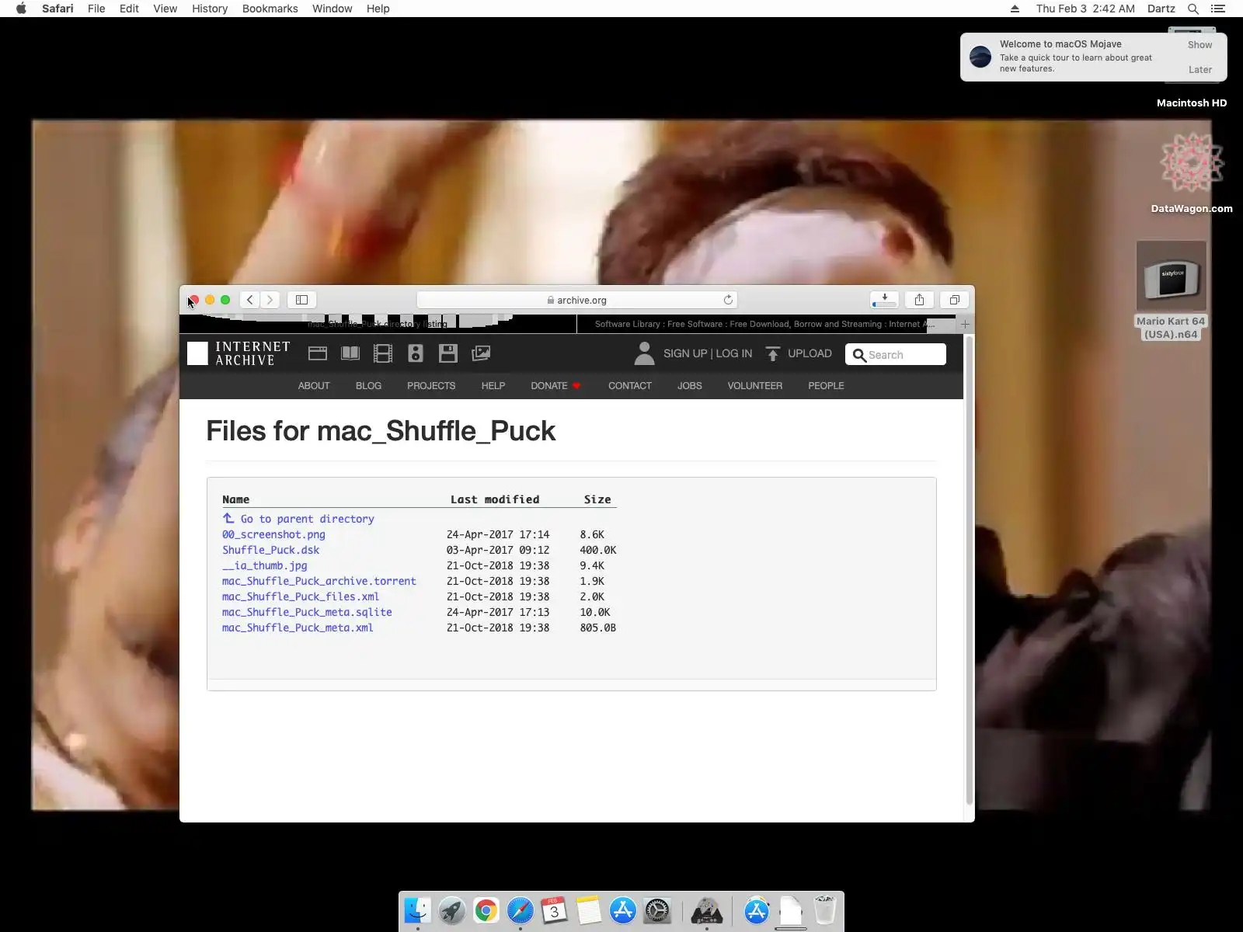Open the Internet Archive web (Wayback) icon
The width and height of the screenshot is (1243, 932).
pyautogui.click(x=318, y=353)
